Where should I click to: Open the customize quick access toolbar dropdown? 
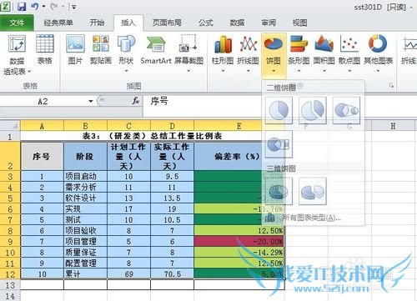73,7
